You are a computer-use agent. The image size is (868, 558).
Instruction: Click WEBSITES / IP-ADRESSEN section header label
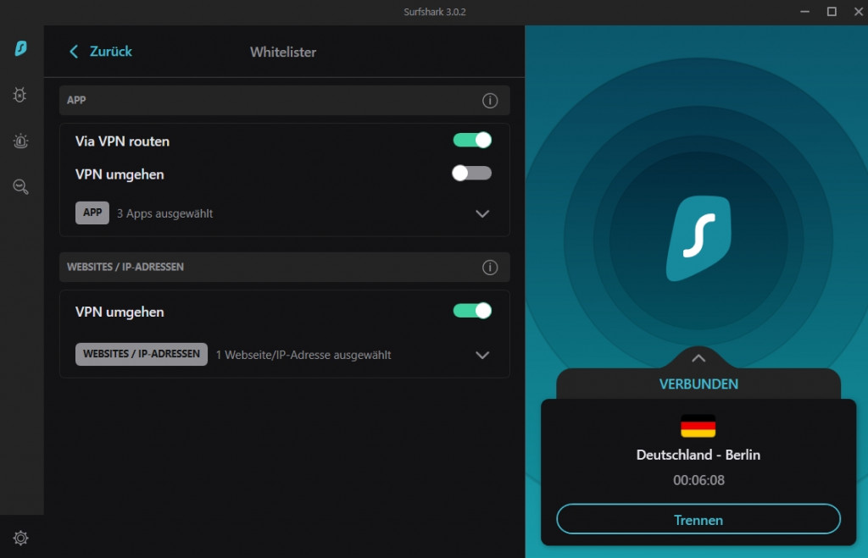tap(125, 267)
